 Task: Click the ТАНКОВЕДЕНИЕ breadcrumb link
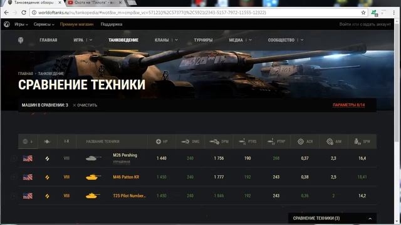click(51, 74)
